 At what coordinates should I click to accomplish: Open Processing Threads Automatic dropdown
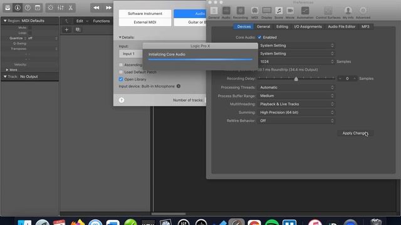point(296,87)
